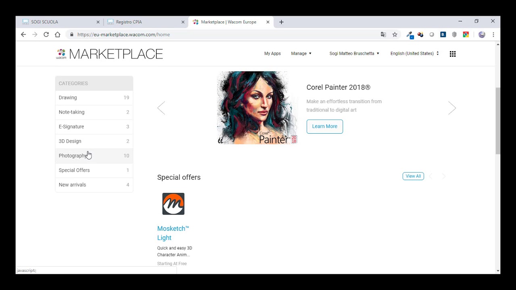516x290 pixels.
Task: Click the translate page icon
Action: pyautogui.click(x=383, y=35)
